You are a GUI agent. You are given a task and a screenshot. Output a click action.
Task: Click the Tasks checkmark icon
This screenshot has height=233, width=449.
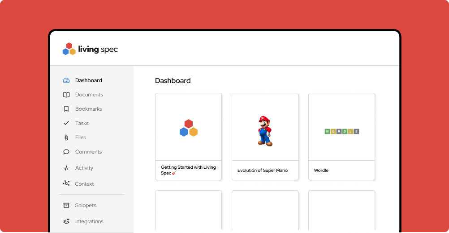coord(66,123)
